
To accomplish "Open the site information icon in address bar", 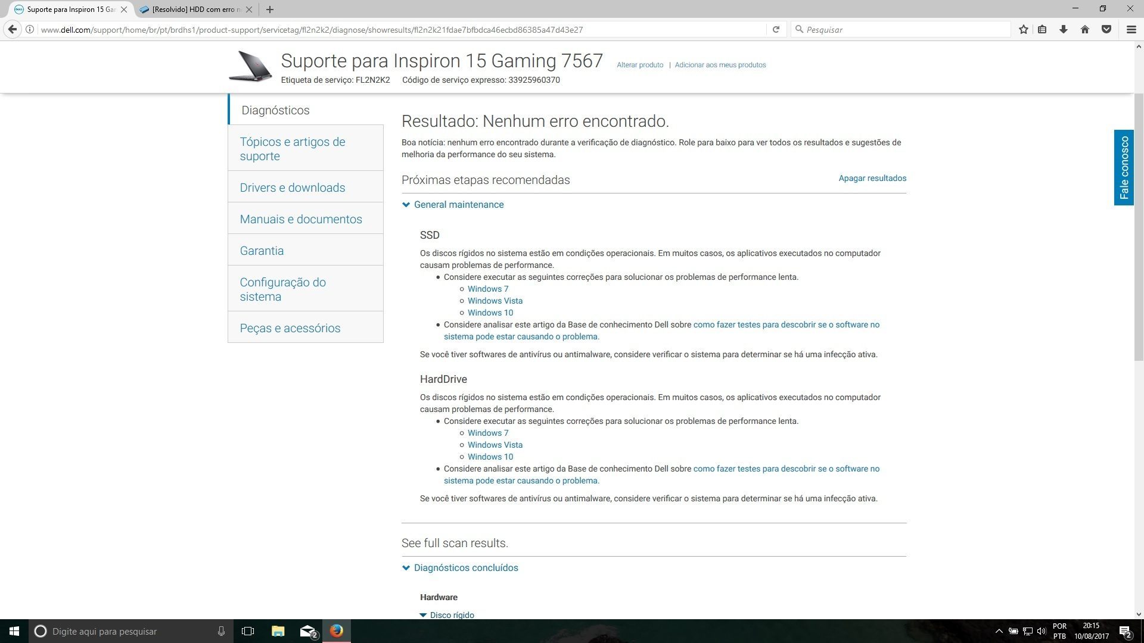I will (29, 29).
